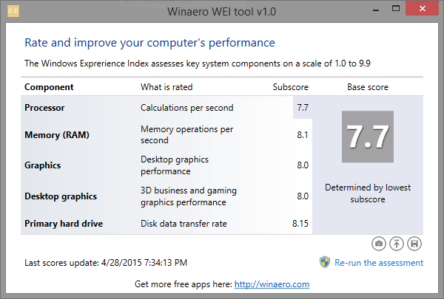Viewport: 444px width, 299px height.
Task: Close the Winaero WEI tool window
Action: pos(422,8)
